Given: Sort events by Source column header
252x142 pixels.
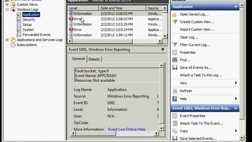Looking at the screenshot, I should tap(154, 8).
